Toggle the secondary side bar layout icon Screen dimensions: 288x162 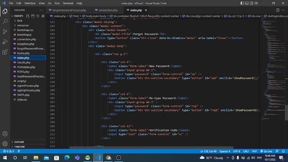[251, 3]
